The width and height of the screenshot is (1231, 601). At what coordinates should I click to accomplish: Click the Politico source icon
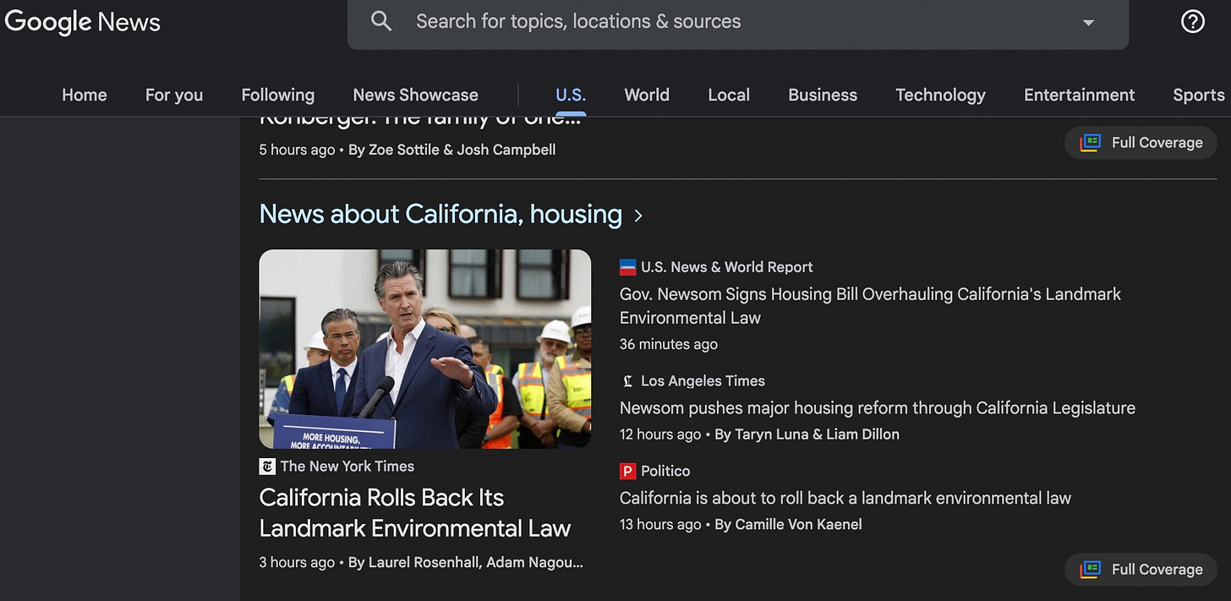coord(627,471)
